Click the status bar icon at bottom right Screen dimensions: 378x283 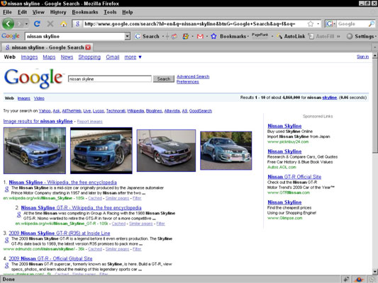pyautogui.click(x=372, y=279)
